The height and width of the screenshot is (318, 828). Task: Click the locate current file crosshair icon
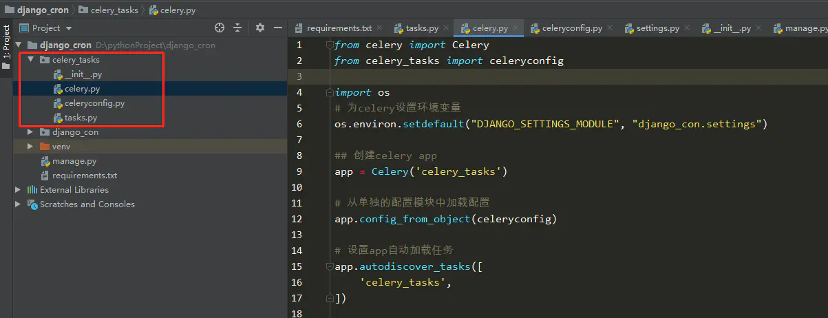point(220,28)
